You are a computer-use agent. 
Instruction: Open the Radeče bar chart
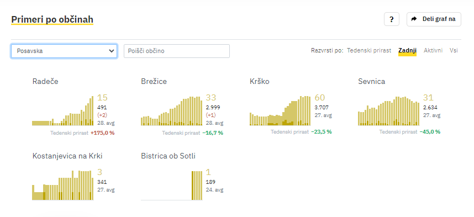click(x=63, y=110)
